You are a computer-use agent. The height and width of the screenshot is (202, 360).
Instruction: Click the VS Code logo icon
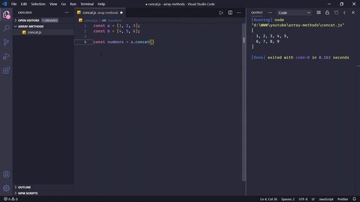click(x=4, y=4)
